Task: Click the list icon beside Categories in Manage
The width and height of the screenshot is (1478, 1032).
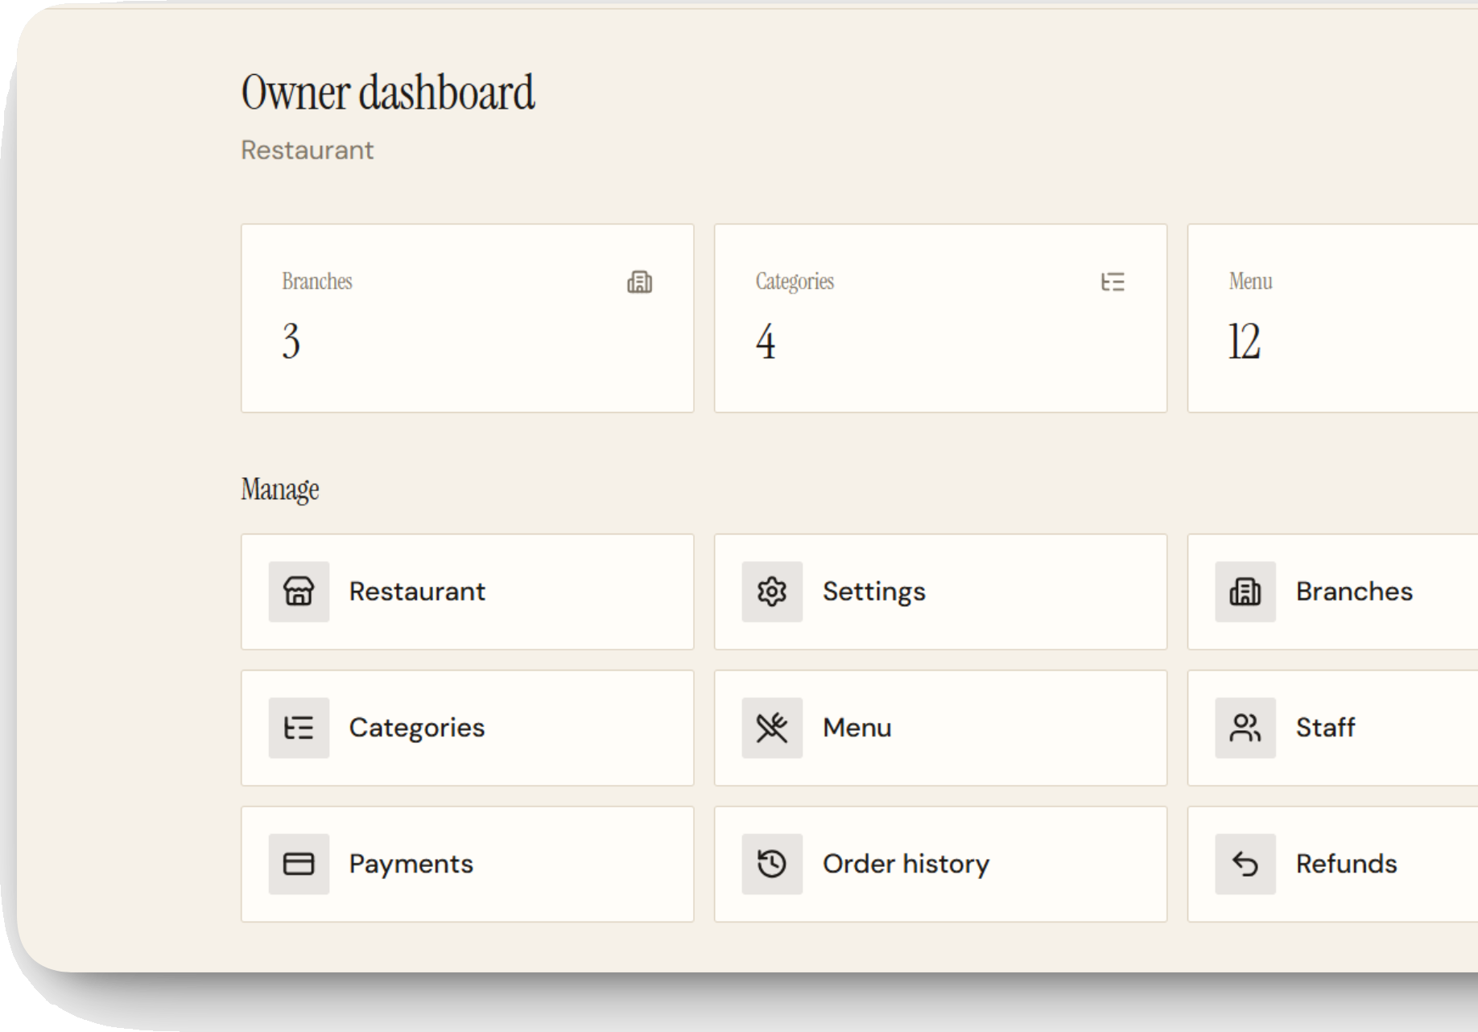Action: tap(299, 728)
